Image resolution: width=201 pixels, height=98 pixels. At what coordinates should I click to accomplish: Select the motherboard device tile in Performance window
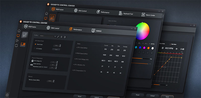pos(25,35)
